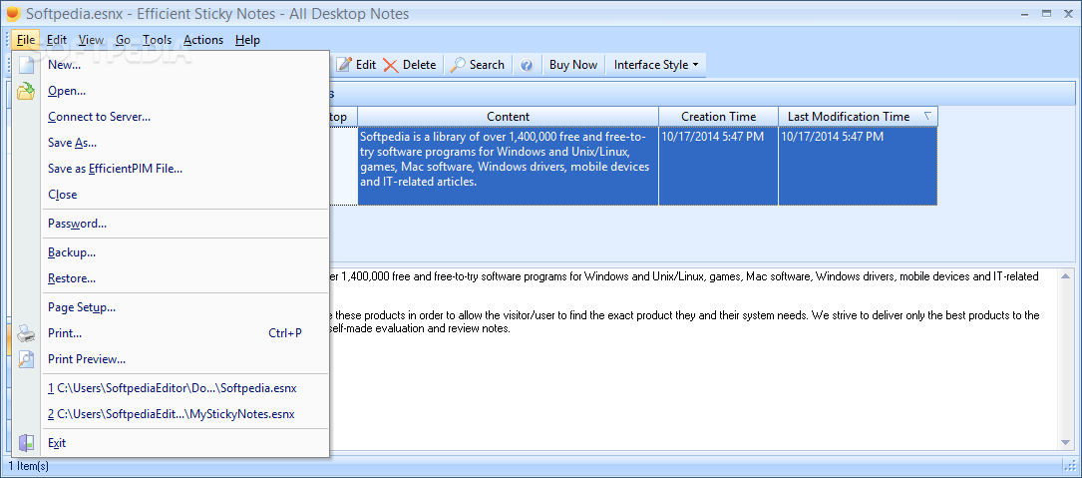Expand the Interface Style dropdown
This screenshot has width=1082, height=478.
656,65
